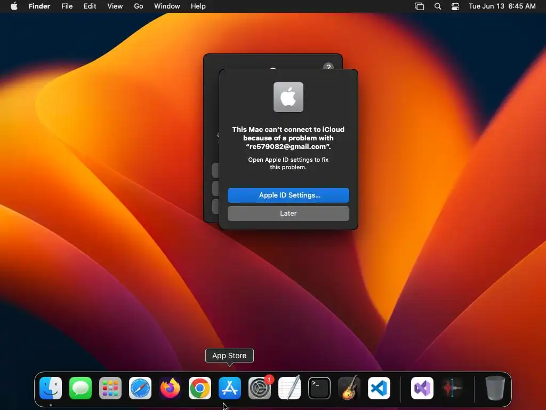Viewport: 546px width, 410px height.
Task: Launch TextEdit from the Dock
Action: pos(290,388)
